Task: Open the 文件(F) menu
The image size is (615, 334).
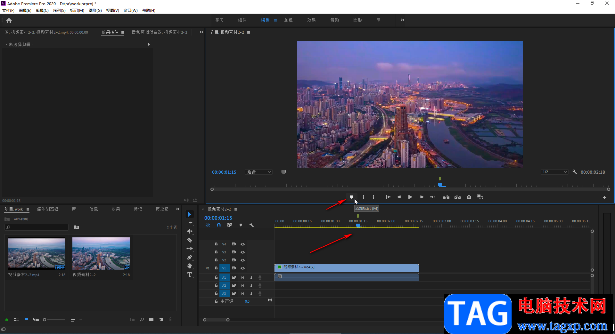Action: 8,11
